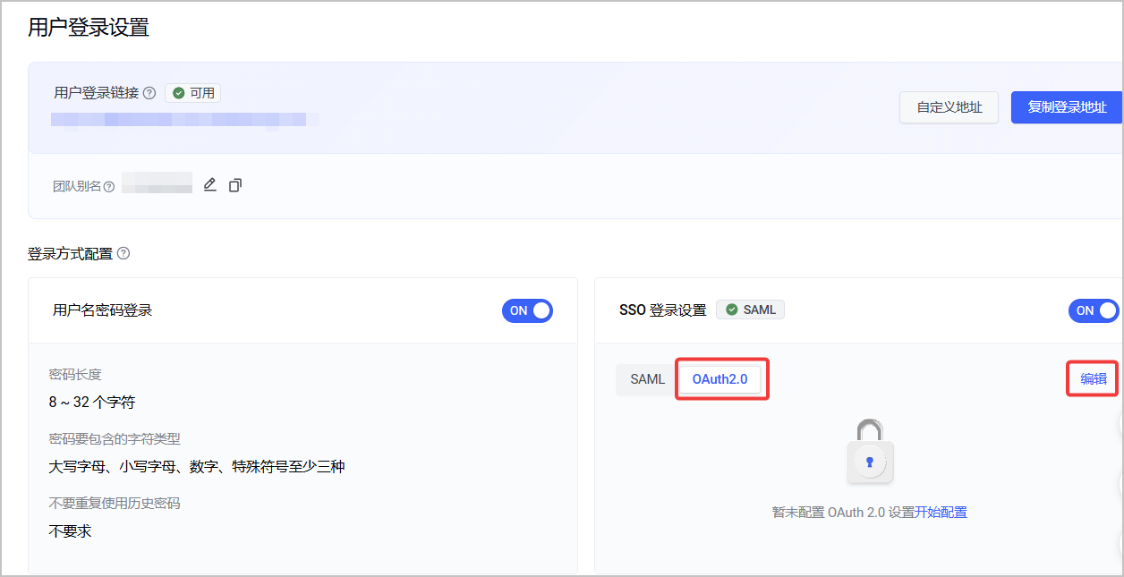Click the 密码长度 value 8～32 个字符

point(91,402)
